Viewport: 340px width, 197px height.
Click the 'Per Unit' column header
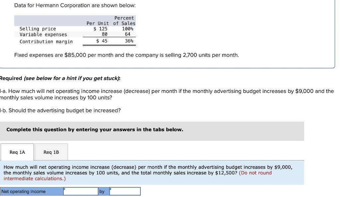pos(97,23)
